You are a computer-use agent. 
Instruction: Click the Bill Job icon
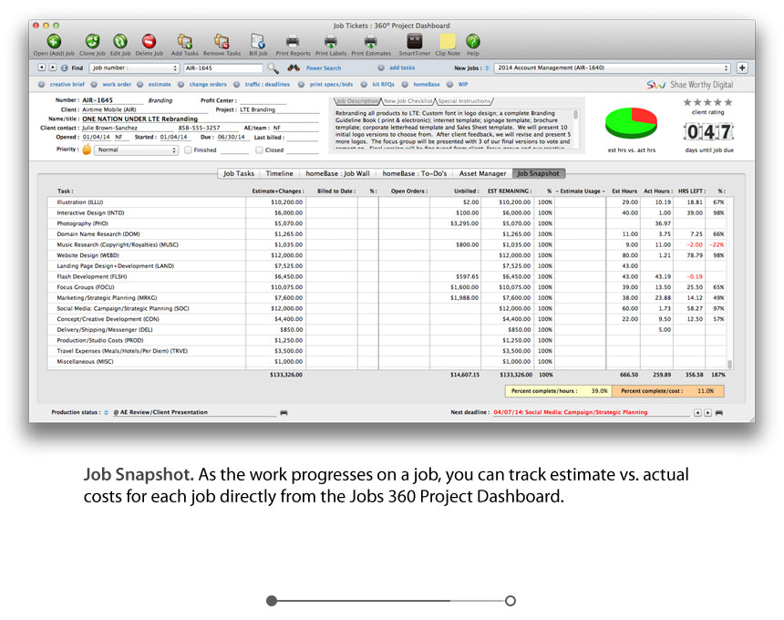click(x=258, y=41)
